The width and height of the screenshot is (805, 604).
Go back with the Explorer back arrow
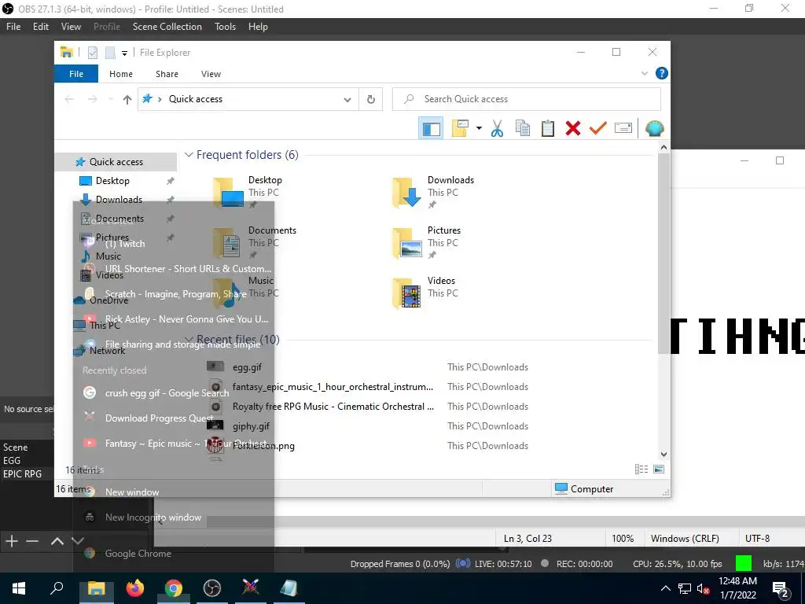(69, 99)
